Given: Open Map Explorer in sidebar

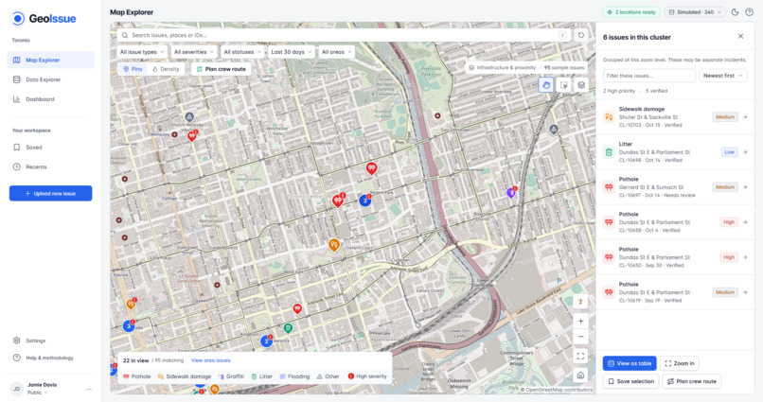Looking at the screenshot, I should click(51, 60).
